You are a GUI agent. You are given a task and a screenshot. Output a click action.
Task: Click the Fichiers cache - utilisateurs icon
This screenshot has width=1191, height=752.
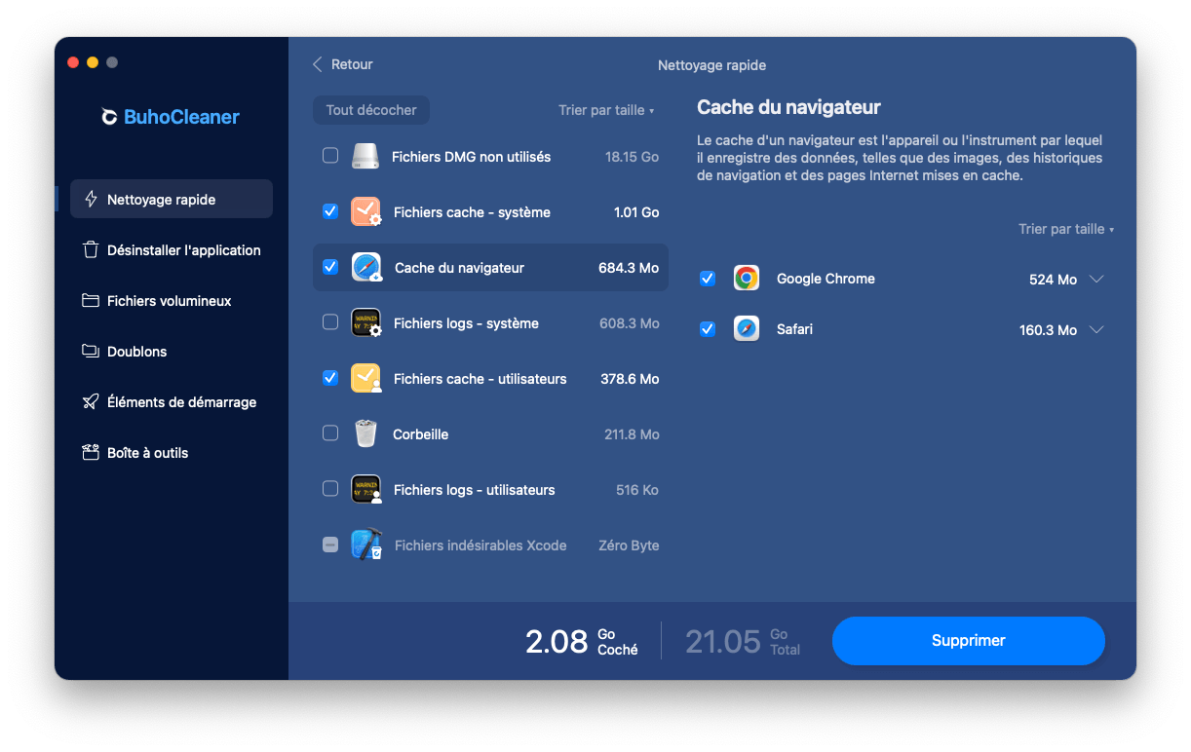point(365,379)
